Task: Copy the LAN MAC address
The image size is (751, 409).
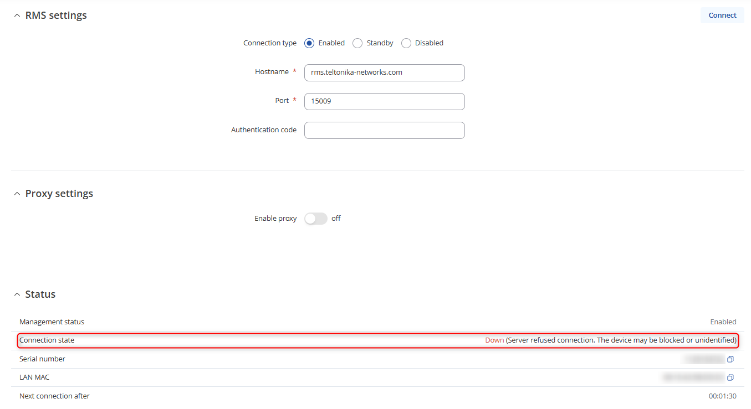Action: 730,377
